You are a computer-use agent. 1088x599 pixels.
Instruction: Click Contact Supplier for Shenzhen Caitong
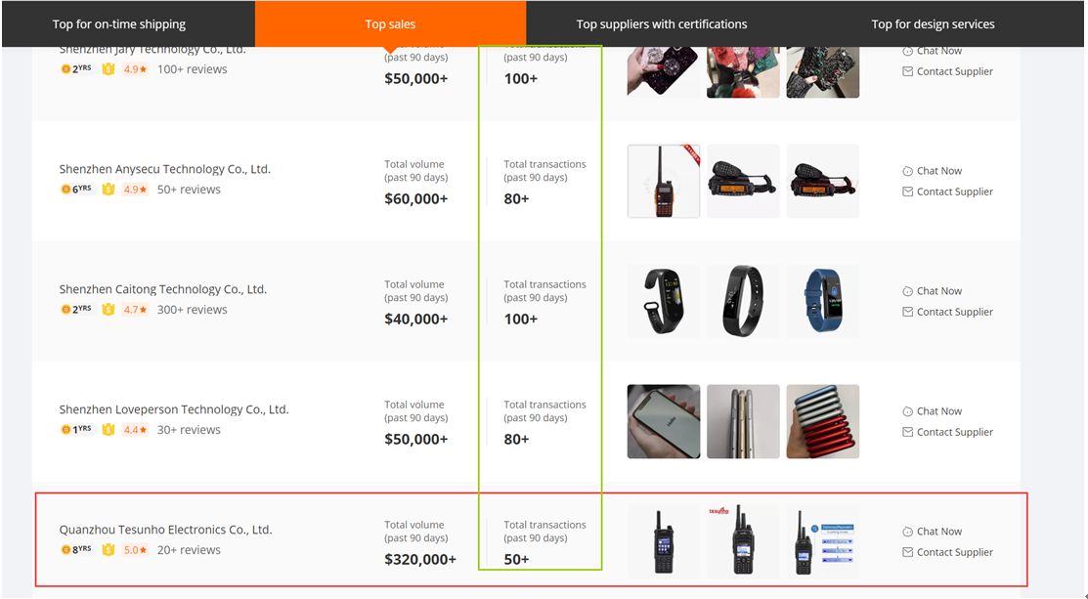tap(954, 312)
